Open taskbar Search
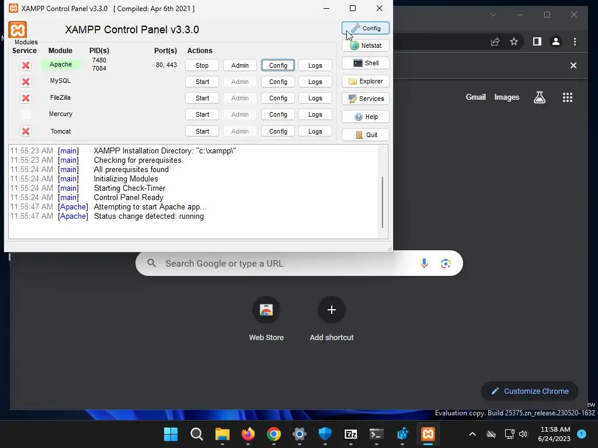This screenshot has width=598, height=448. [196, 434]
